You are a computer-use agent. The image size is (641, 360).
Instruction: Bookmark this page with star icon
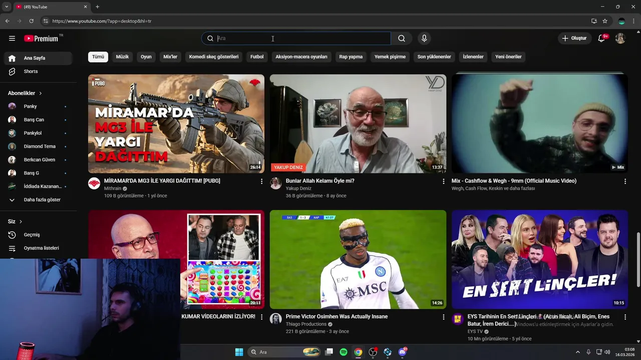coord(605,21)
